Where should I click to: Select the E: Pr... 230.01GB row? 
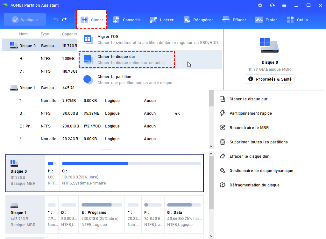(105, 126)
